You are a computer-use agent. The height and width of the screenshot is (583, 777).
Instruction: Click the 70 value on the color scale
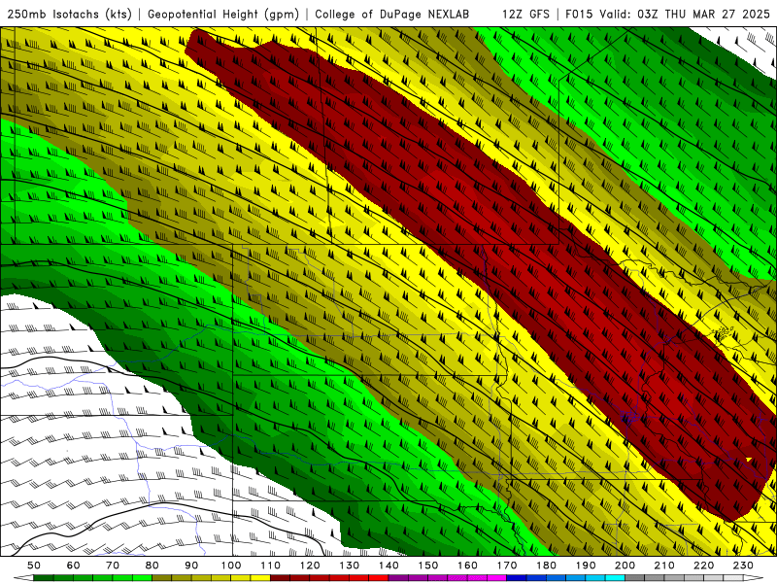pos(113,566)
